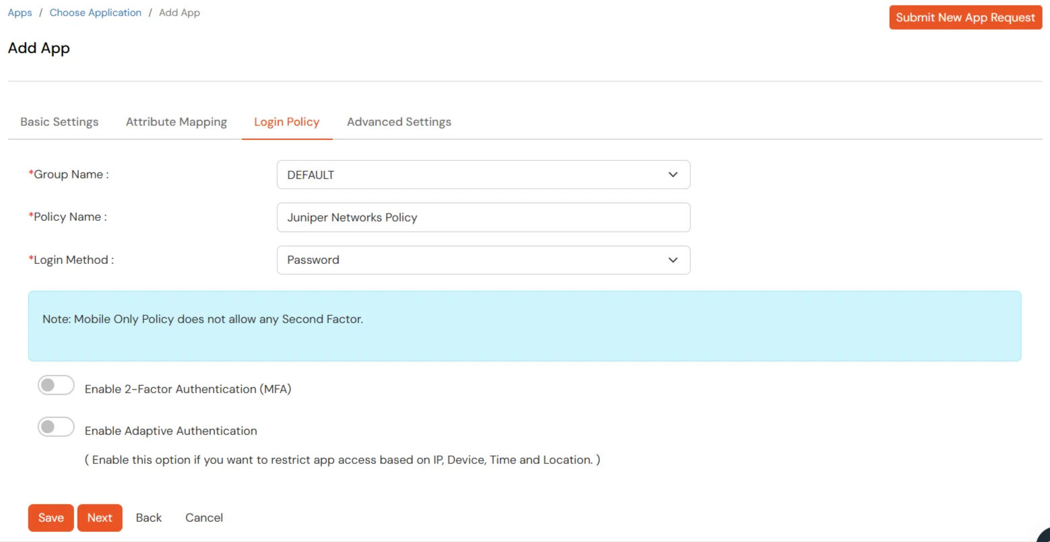
Task: Open the Group Name dropdown showing DEFAULT
Action: tap(483, 174)
